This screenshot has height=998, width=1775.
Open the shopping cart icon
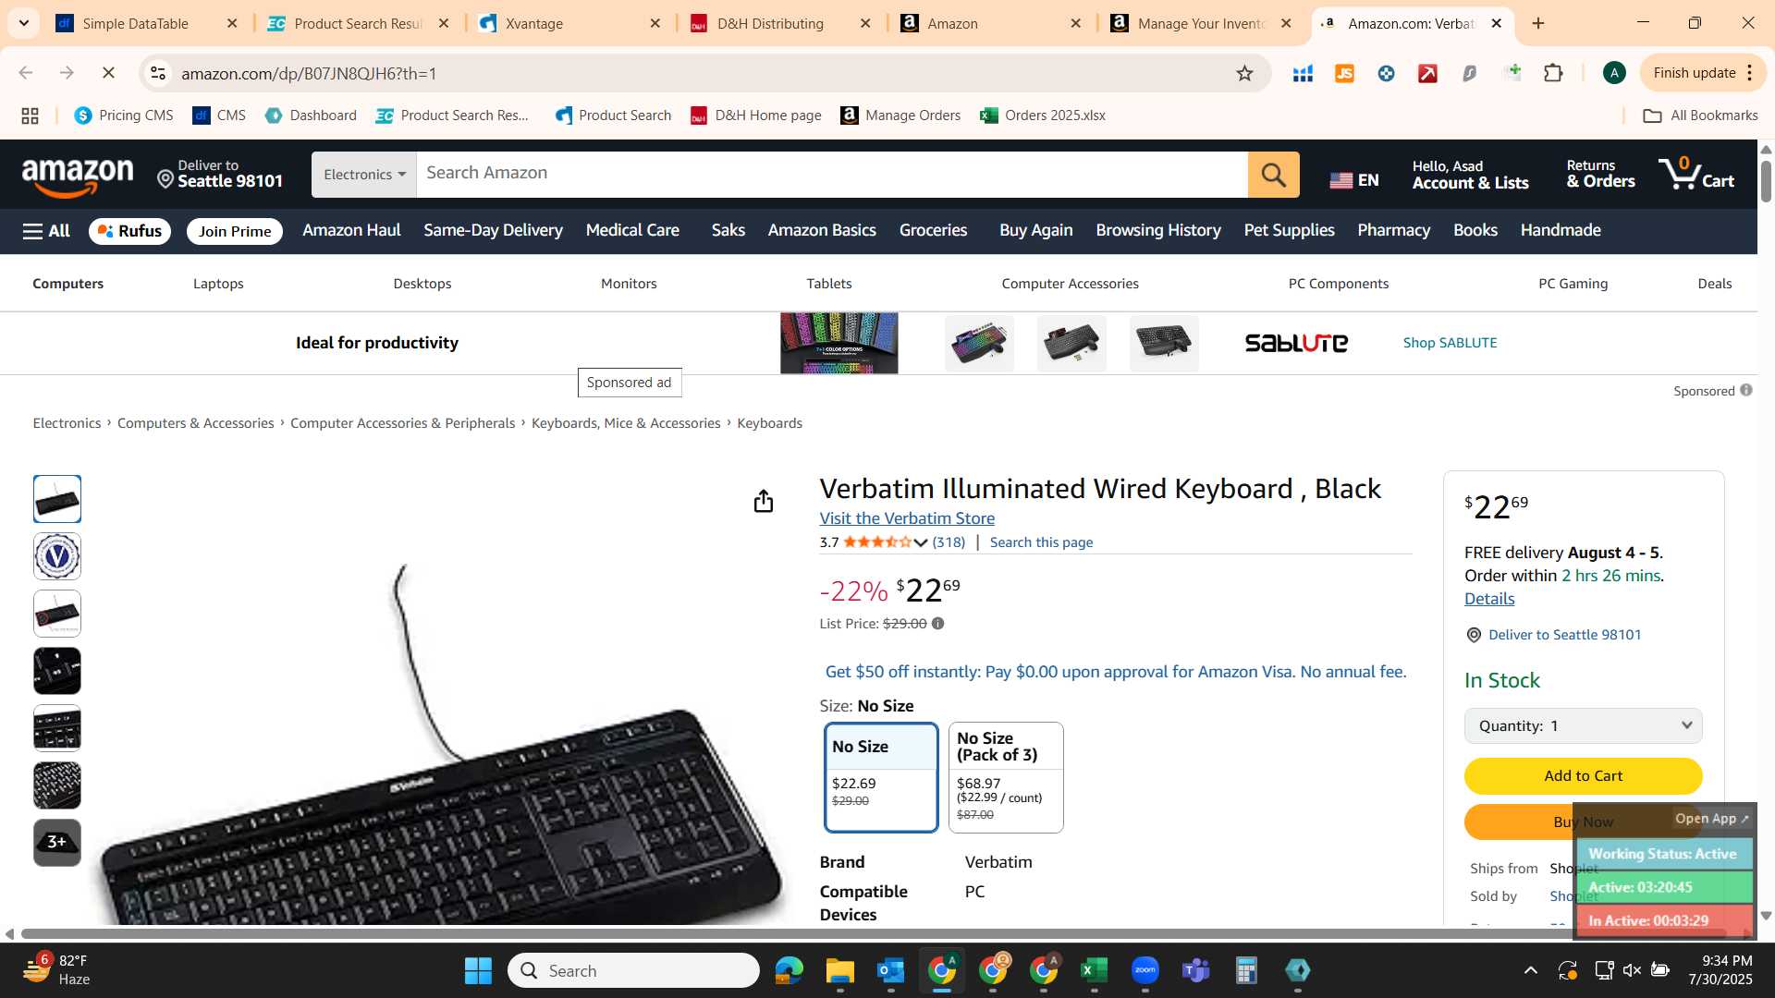1696,174
